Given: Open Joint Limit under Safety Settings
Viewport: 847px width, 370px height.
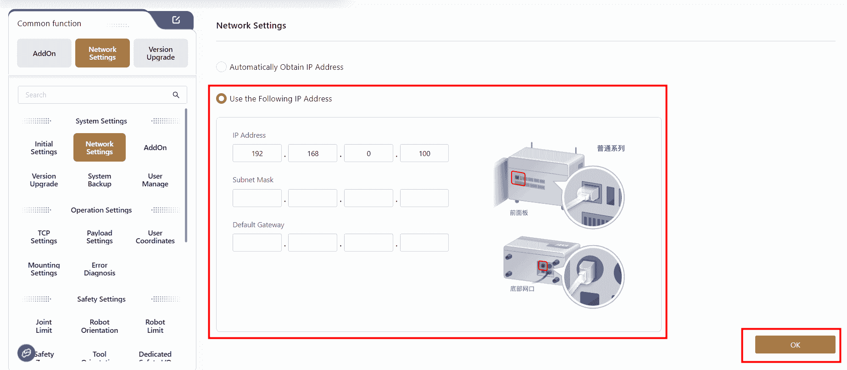Looking at the screenshot, I should [44, 326].
